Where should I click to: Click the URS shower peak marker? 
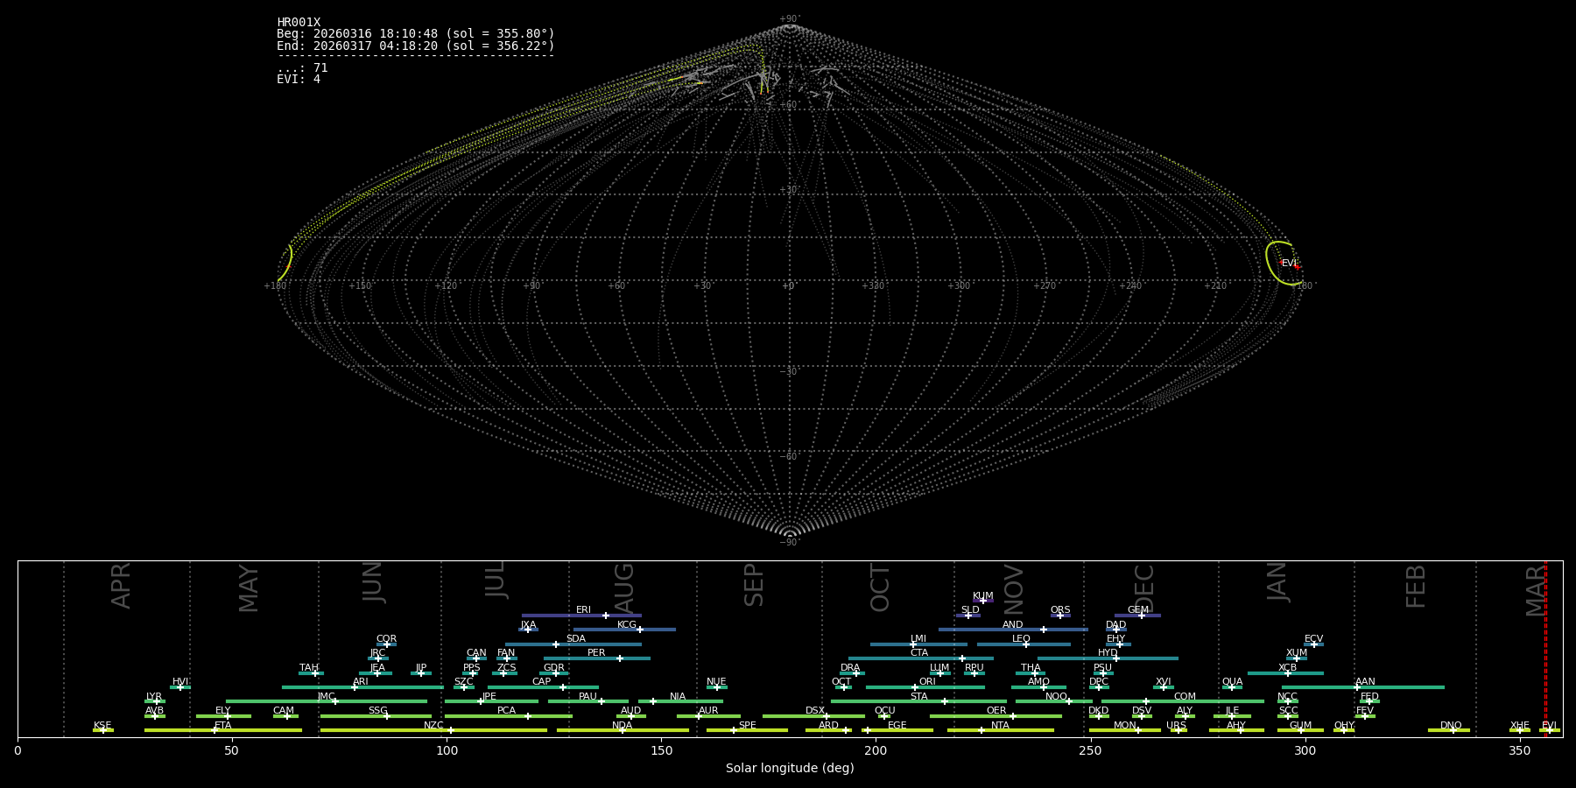pos(1178,730)
